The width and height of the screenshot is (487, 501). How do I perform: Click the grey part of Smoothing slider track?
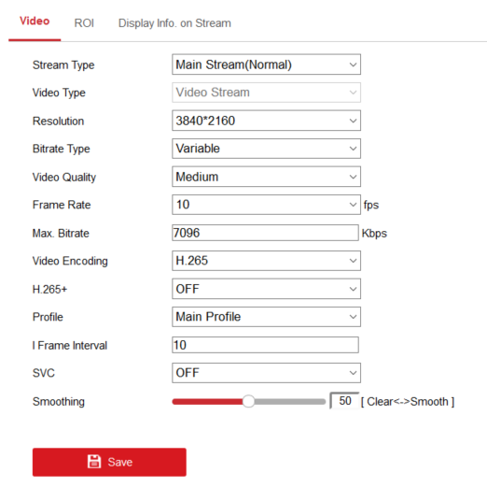[289, 402]
